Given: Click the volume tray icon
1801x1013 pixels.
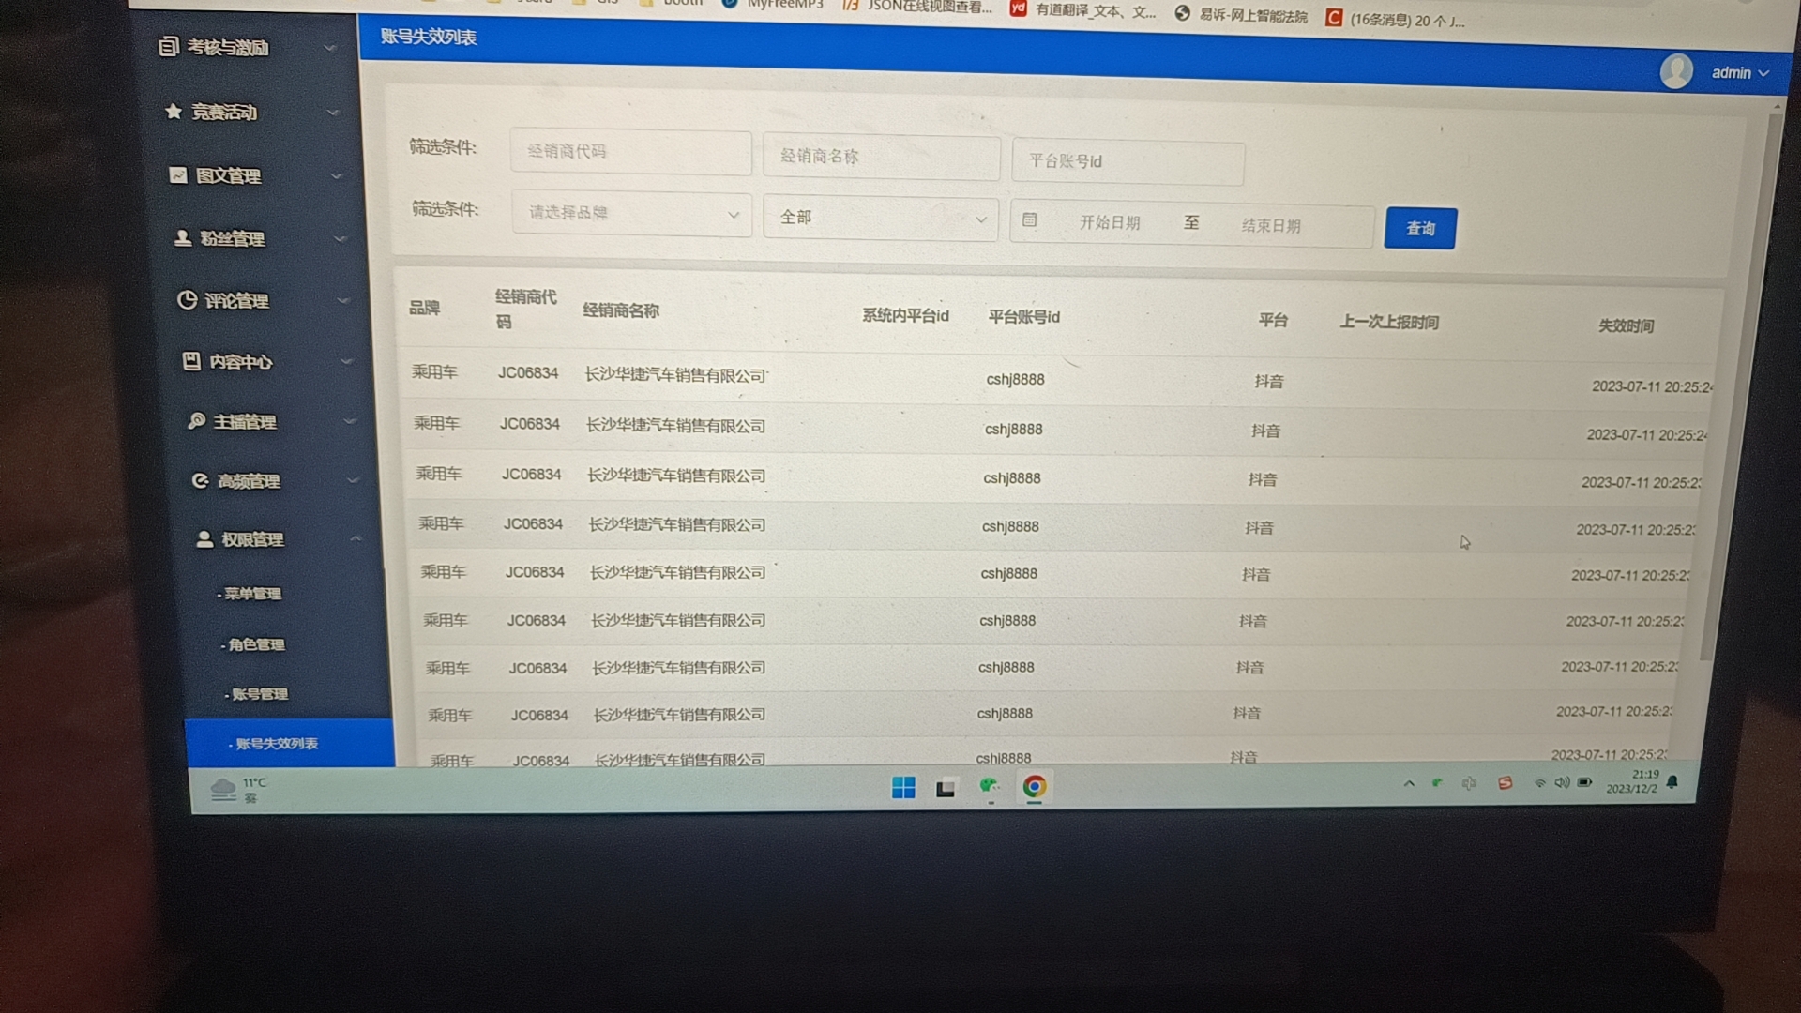Looking at the screenshot, I should coord(1562,782).
